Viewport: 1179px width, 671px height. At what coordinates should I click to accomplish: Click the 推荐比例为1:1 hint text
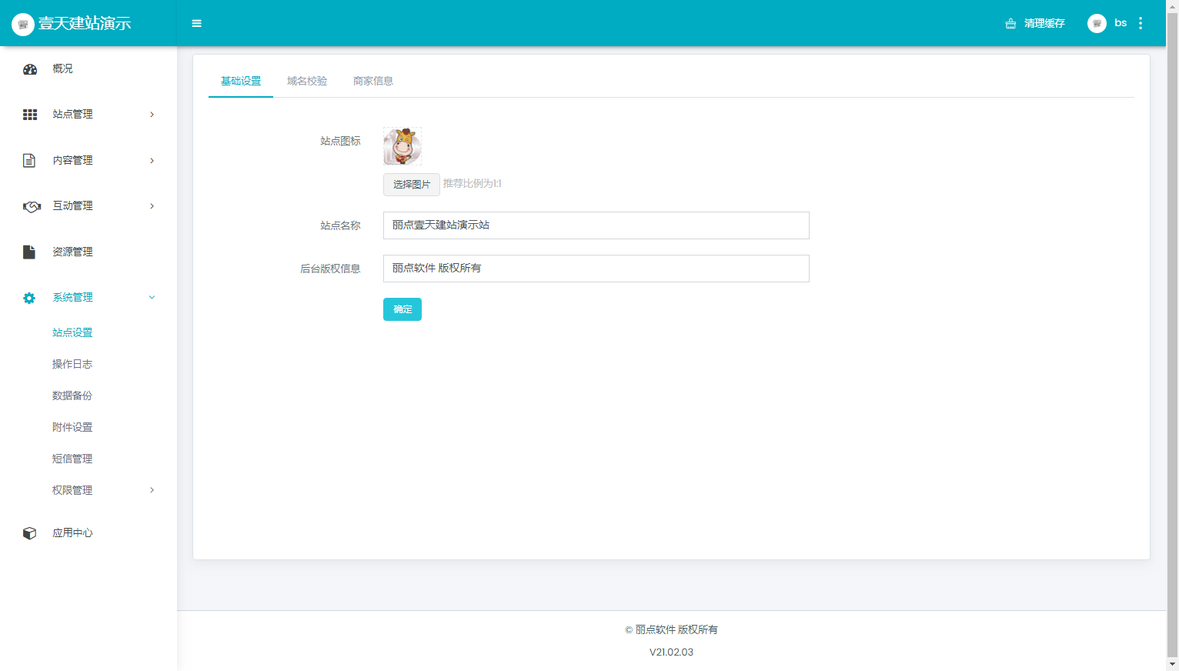tap(472, 184)
